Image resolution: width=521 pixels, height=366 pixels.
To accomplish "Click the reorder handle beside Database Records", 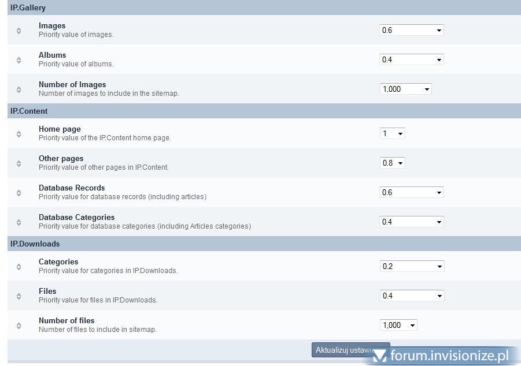I will 19,193.
